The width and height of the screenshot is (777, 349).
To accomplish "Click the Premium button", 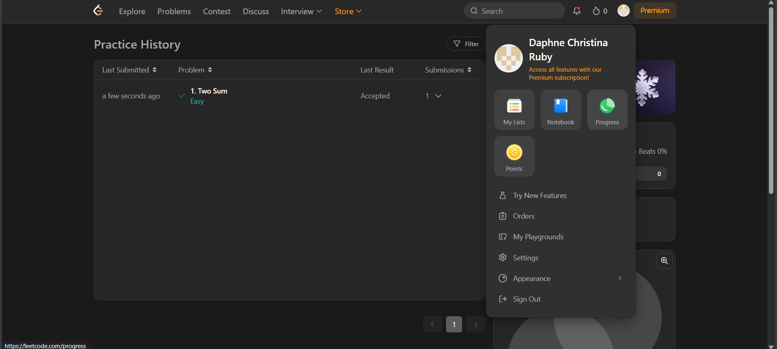I will pos(654,11).
